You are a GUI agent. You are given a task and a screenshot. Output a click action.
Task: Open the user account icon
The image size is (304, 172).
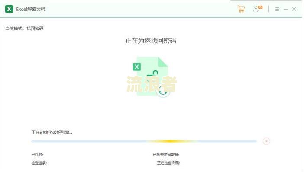click(258, 9)
